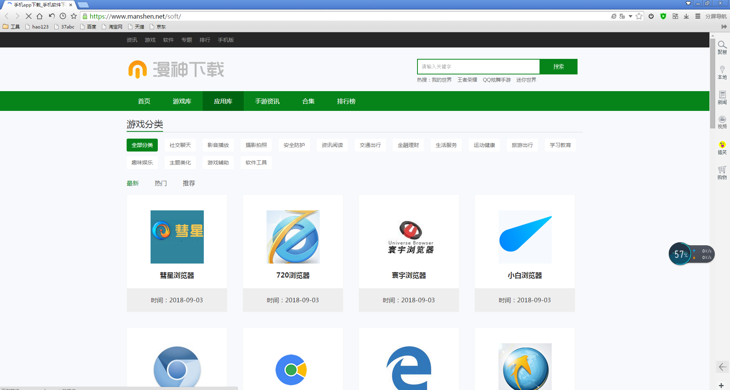This screenshot has width=730, height=390.
Task: Select the 趣味娱乐 category filter
Action: click(x=142, y=163)
